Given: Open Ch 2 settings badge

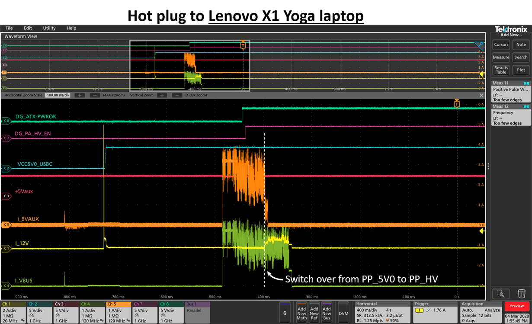Looking at the screenshot, I should 40,312.
